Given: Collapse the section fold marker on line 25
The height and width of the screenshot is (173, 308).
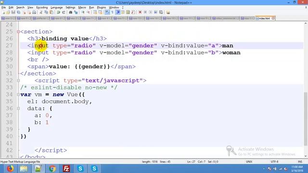Looking at the screenshot, I should tap(18, 32).
